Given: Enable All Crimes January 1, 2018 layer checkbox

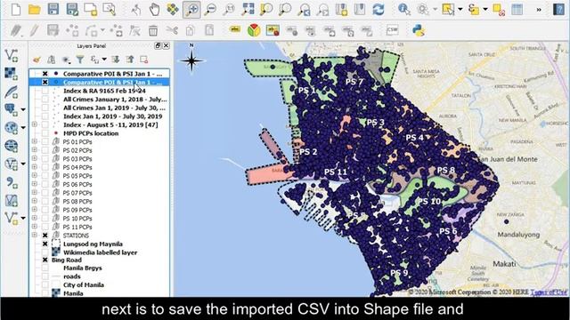Looking at the screenshot, I should (x=45, y=100).
